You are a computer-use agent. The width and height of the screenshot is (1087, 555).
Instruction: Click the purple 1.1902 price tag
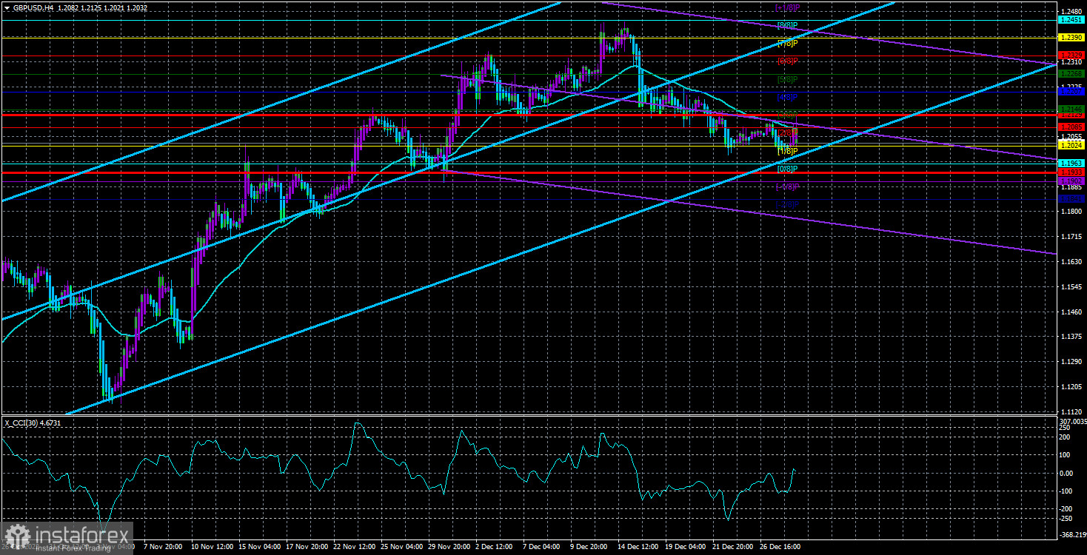[1071, 181]
